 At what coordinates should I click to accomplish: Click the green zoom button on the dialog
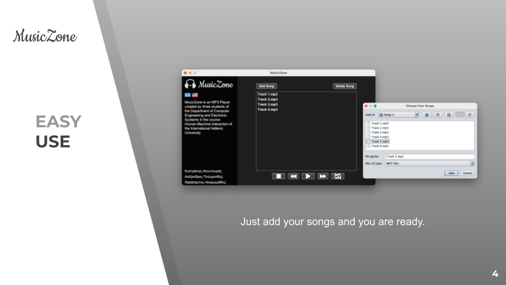pos(375,106)
